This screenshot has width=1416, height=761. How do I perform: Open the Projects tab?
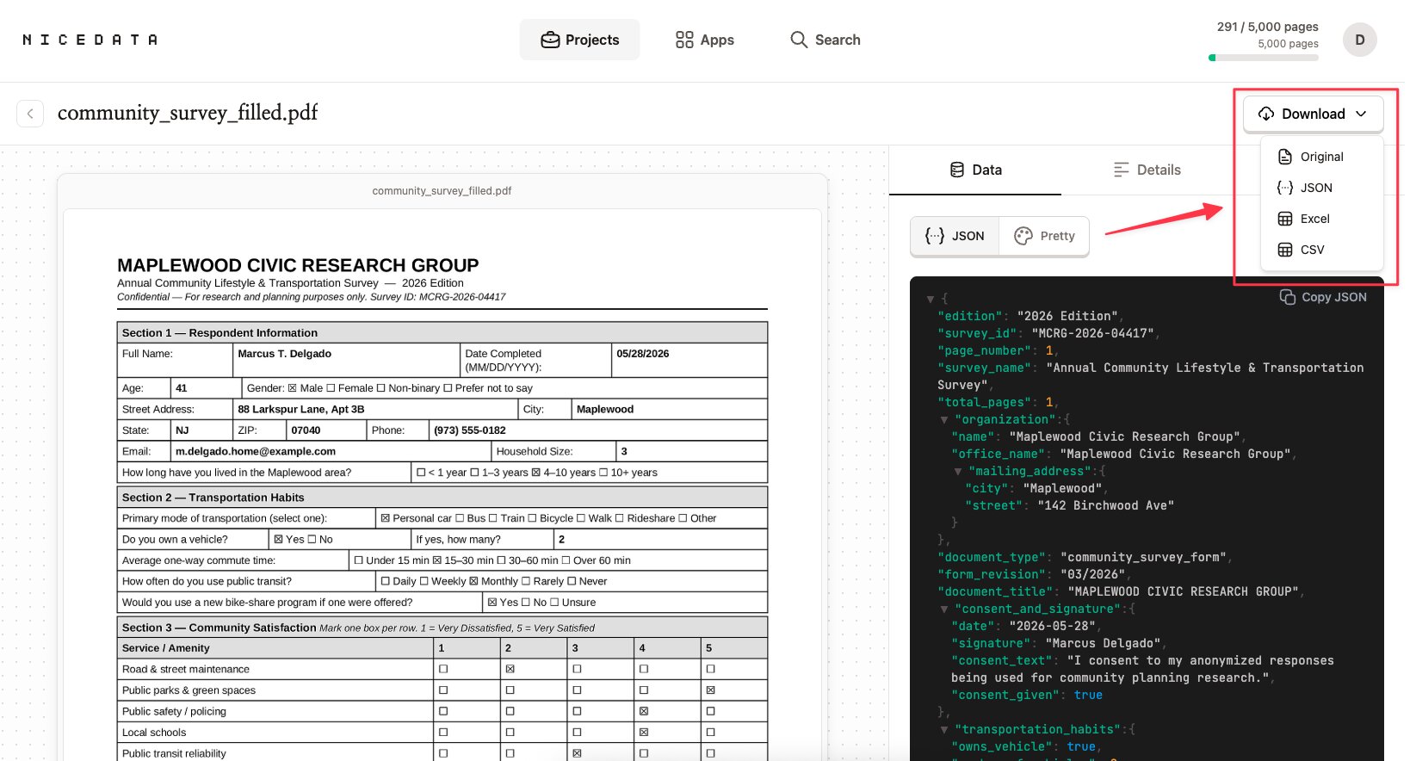579,40
